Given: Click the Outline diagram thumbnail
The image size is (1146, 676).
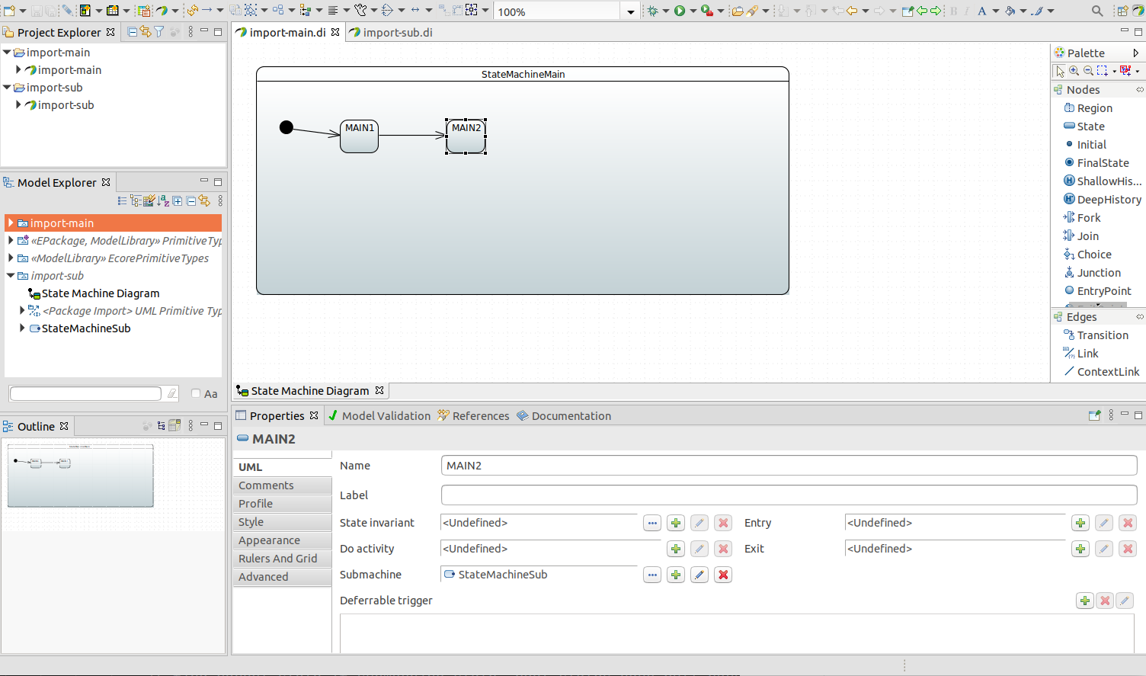Looking at the screenshot, I should [x=81, y=476].
